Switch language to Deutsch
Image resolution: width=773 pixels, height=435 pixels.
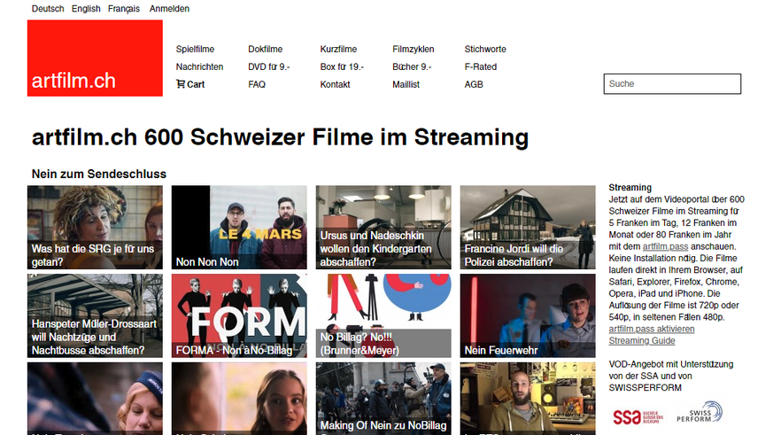[48, 8]
